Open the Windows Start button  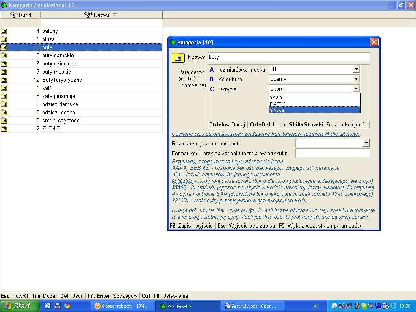(x=19, y=306)
